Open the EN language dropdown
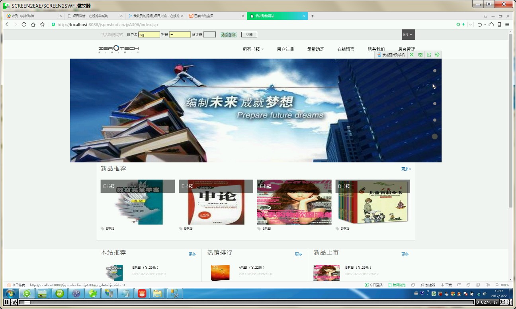 (408, 35)
